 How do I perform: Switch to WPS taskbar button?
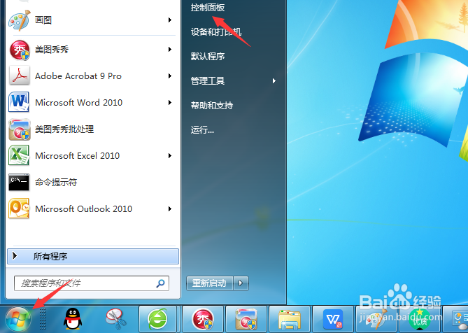click(333, 319)
